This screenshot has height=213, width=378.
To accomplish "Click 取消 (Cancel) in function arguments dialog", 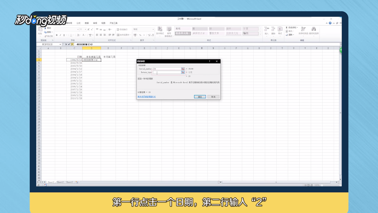I will pos(213,97).
